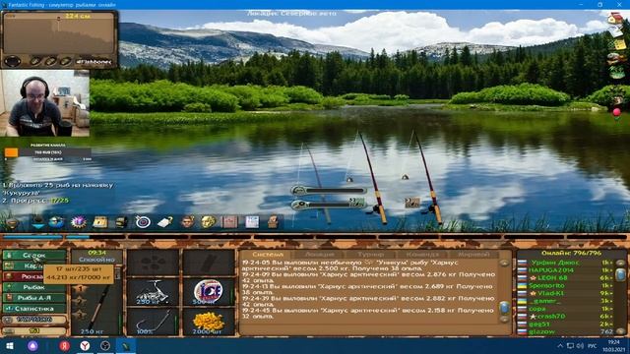Click the house icon at top right
Viewport: 630px width, 354px height.
614,18
